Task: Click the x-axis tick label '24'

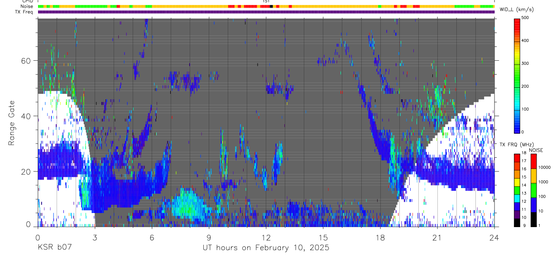Action: [494, 238]
